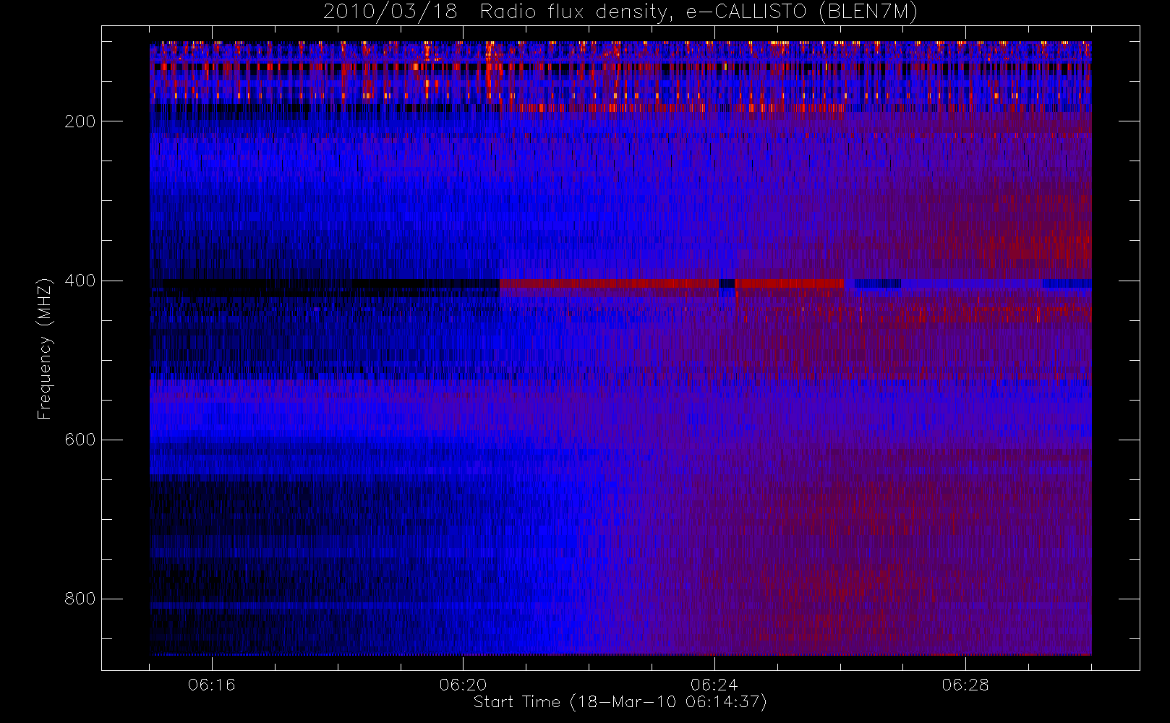Screen dimensions: 1170x723
Task: Click the 06:24 time tick label
Action: (714, 685)
